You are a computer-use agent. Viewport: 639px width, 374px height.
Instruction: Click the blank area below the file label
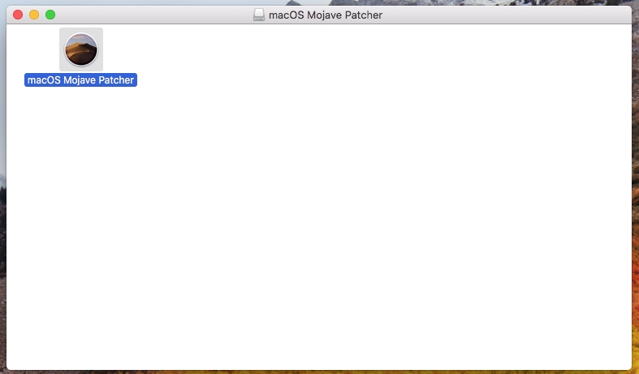click(80, 123)
